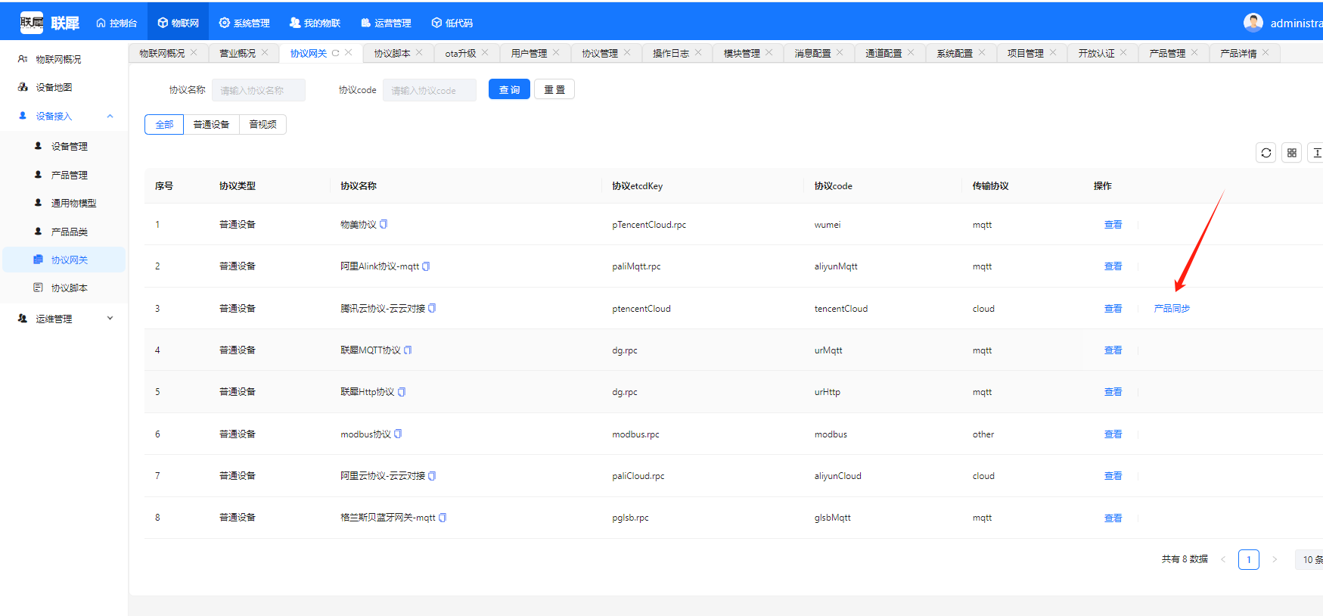Click 产品同步 link for tencentCloud row
1323x616 pixels.
1172,308
